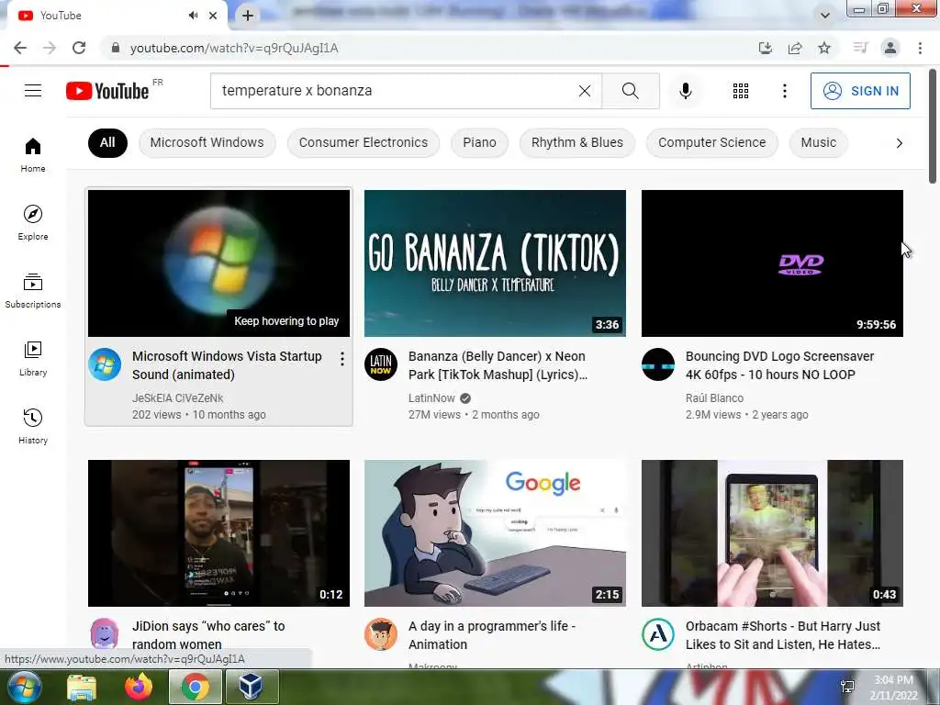Select the Rhythm & Blues filter chip
940x705 pixels.
577,142
